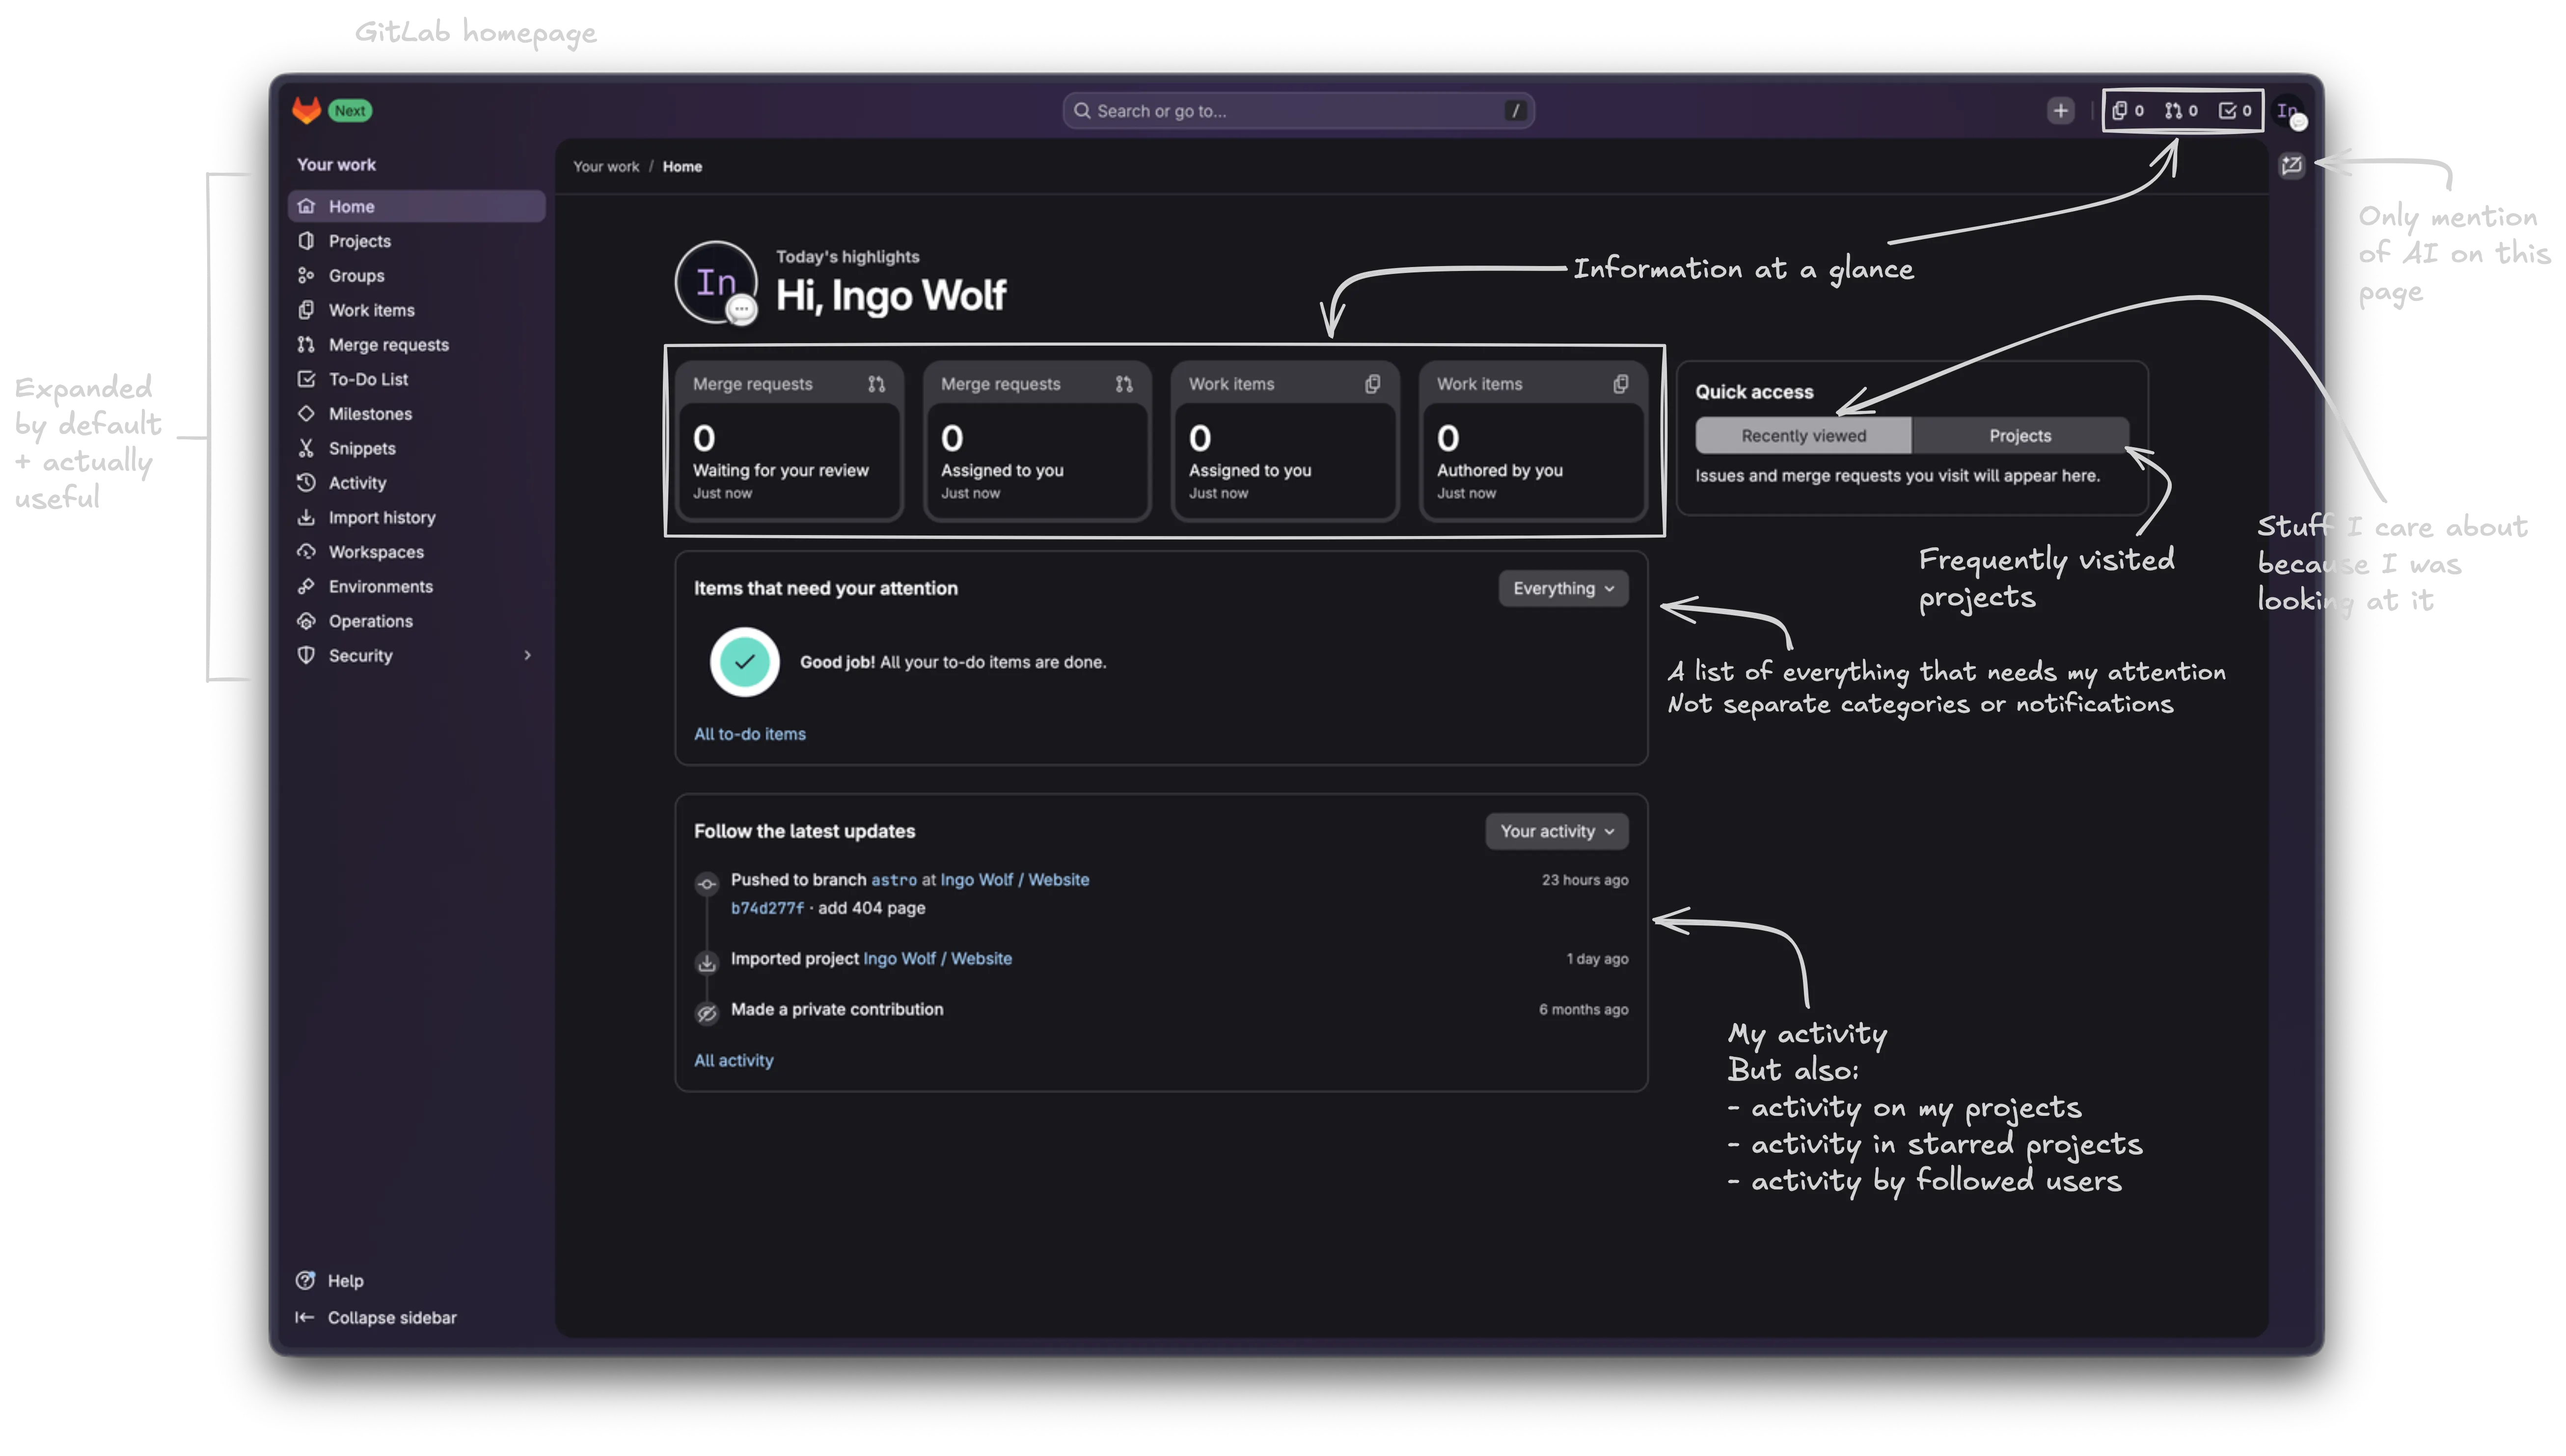
Task: Open To-Do List in the sidebar
Action: point(416,379)
